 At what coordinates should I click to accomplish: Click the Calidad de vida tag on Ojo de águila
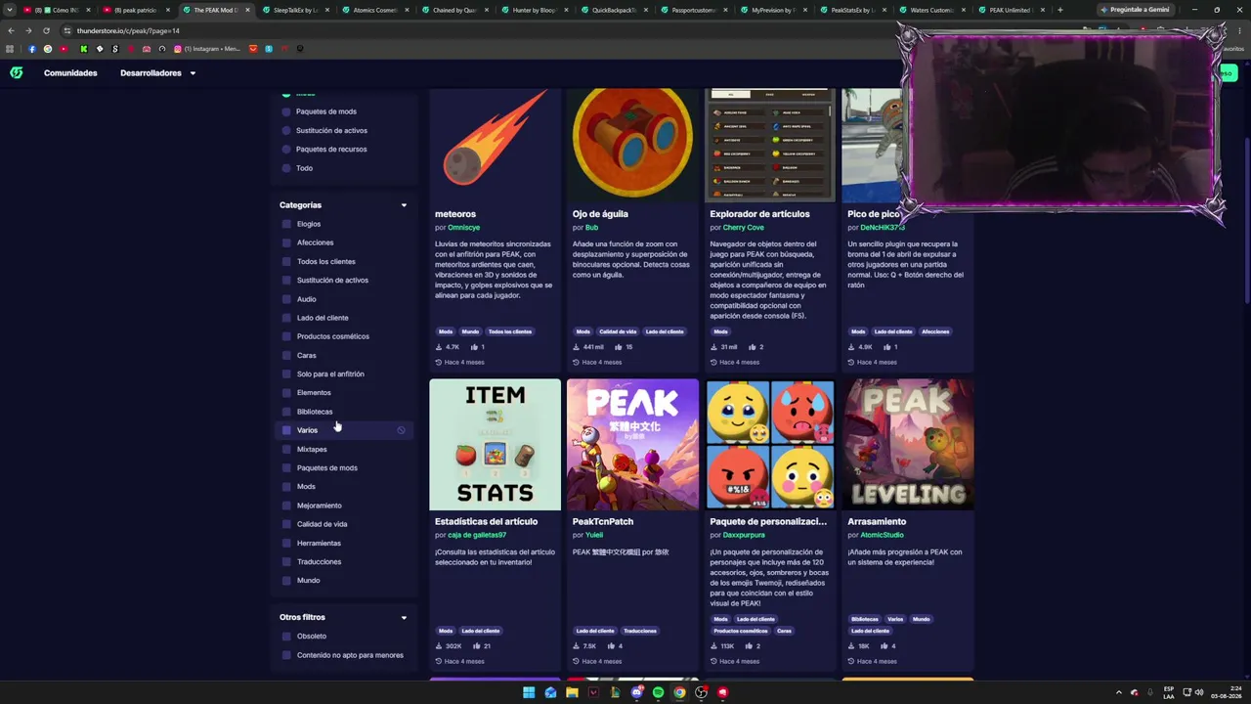[x=618, y=331]
